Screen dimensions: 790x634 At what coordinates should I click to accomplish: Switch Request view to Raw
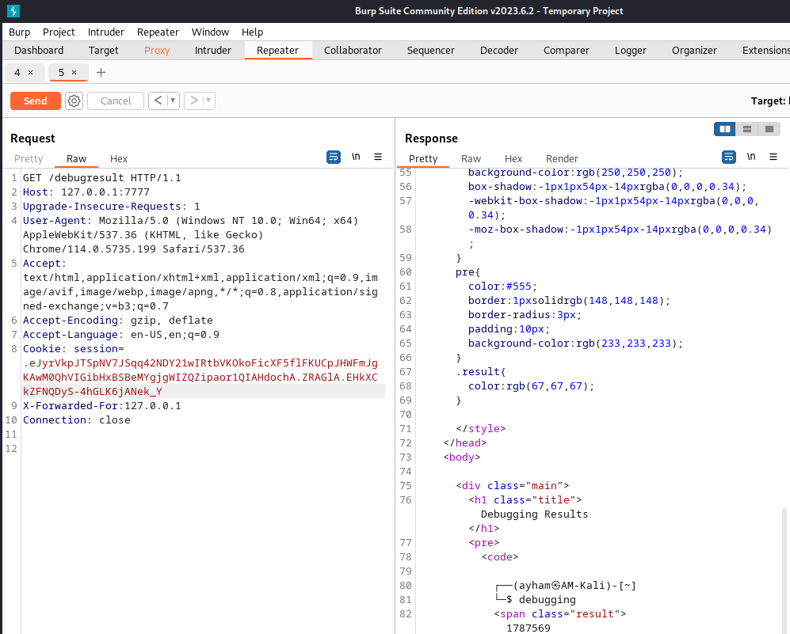pyautogui.click(x=77, y=158)
